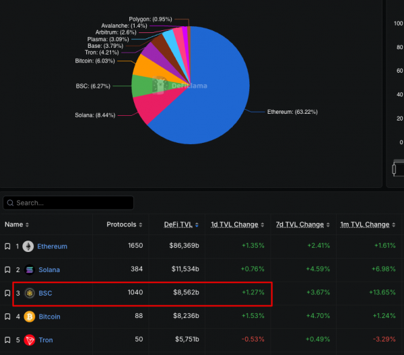Click the sort arrows beside Protocols header

click(x=140, y=225)
